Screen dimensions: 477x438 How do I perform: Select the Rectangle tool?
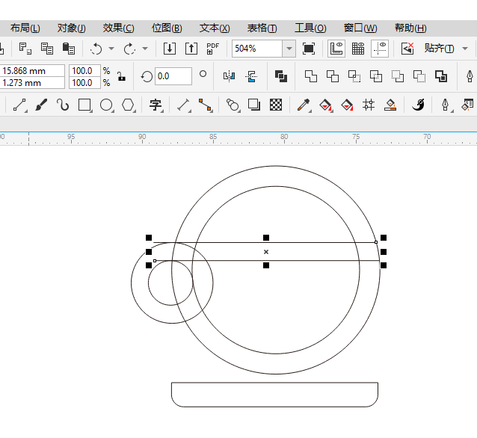(x=84, y=105)
